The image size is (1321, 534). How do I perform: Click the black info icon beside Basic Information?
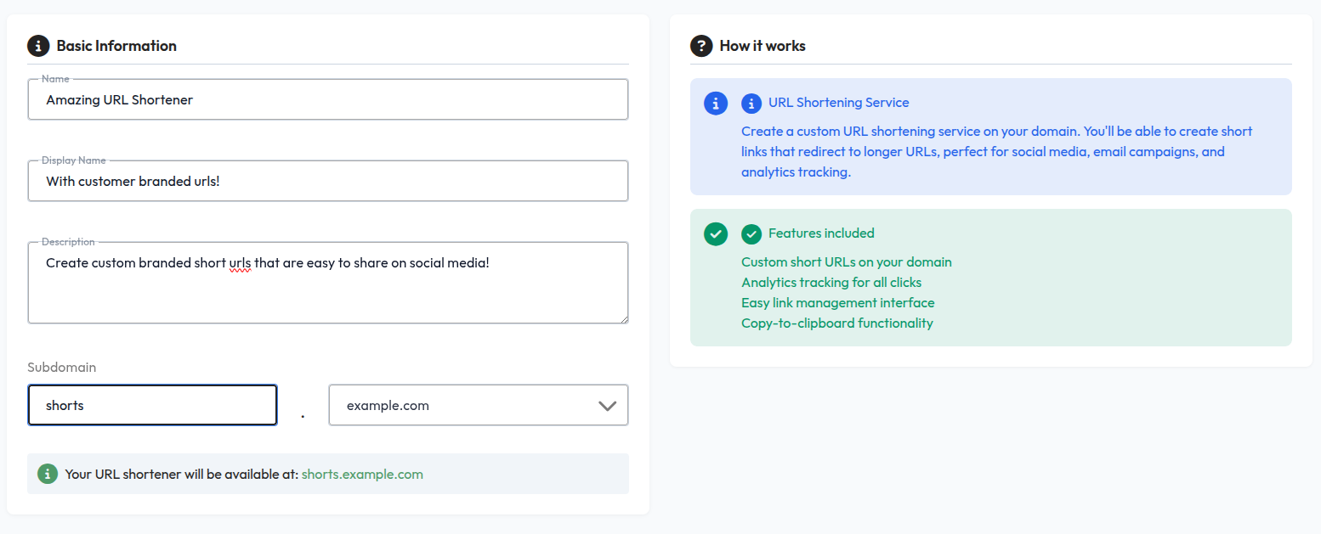click(x=37, y=45)
